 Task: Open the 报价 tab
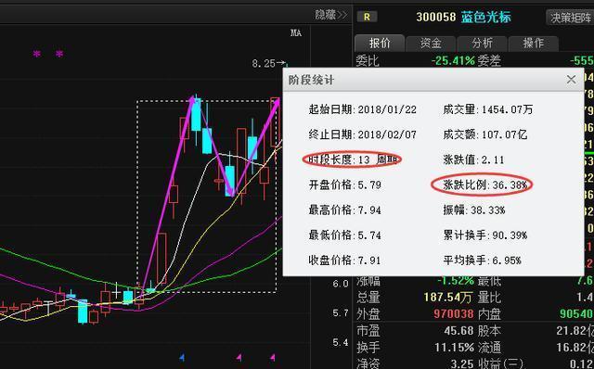pyautogui.click(x=380, y=44)
